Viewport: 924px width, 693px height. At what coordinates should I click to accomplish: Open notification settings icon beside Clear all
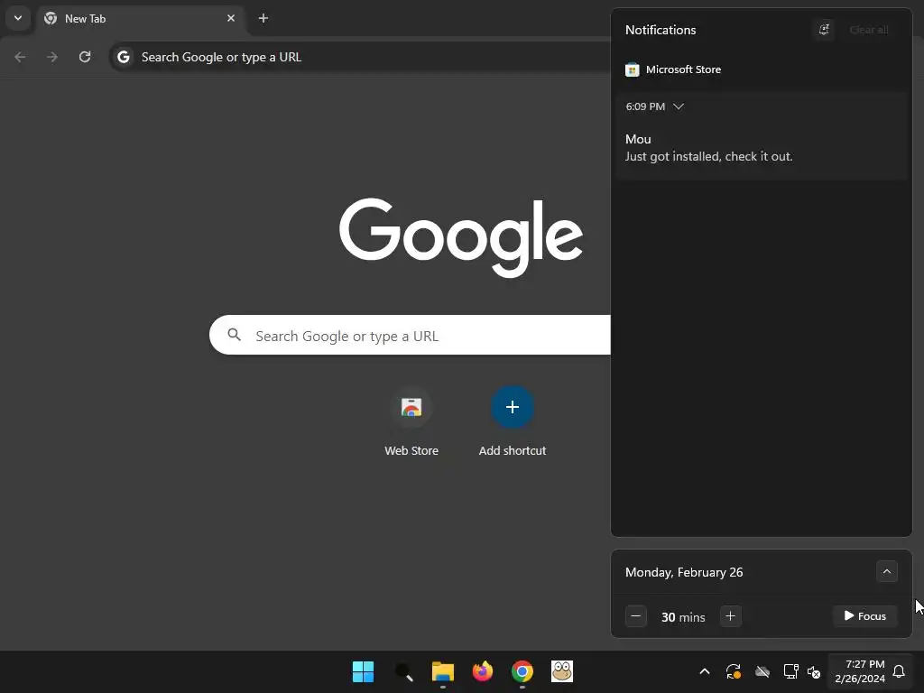tap(824, 30)
